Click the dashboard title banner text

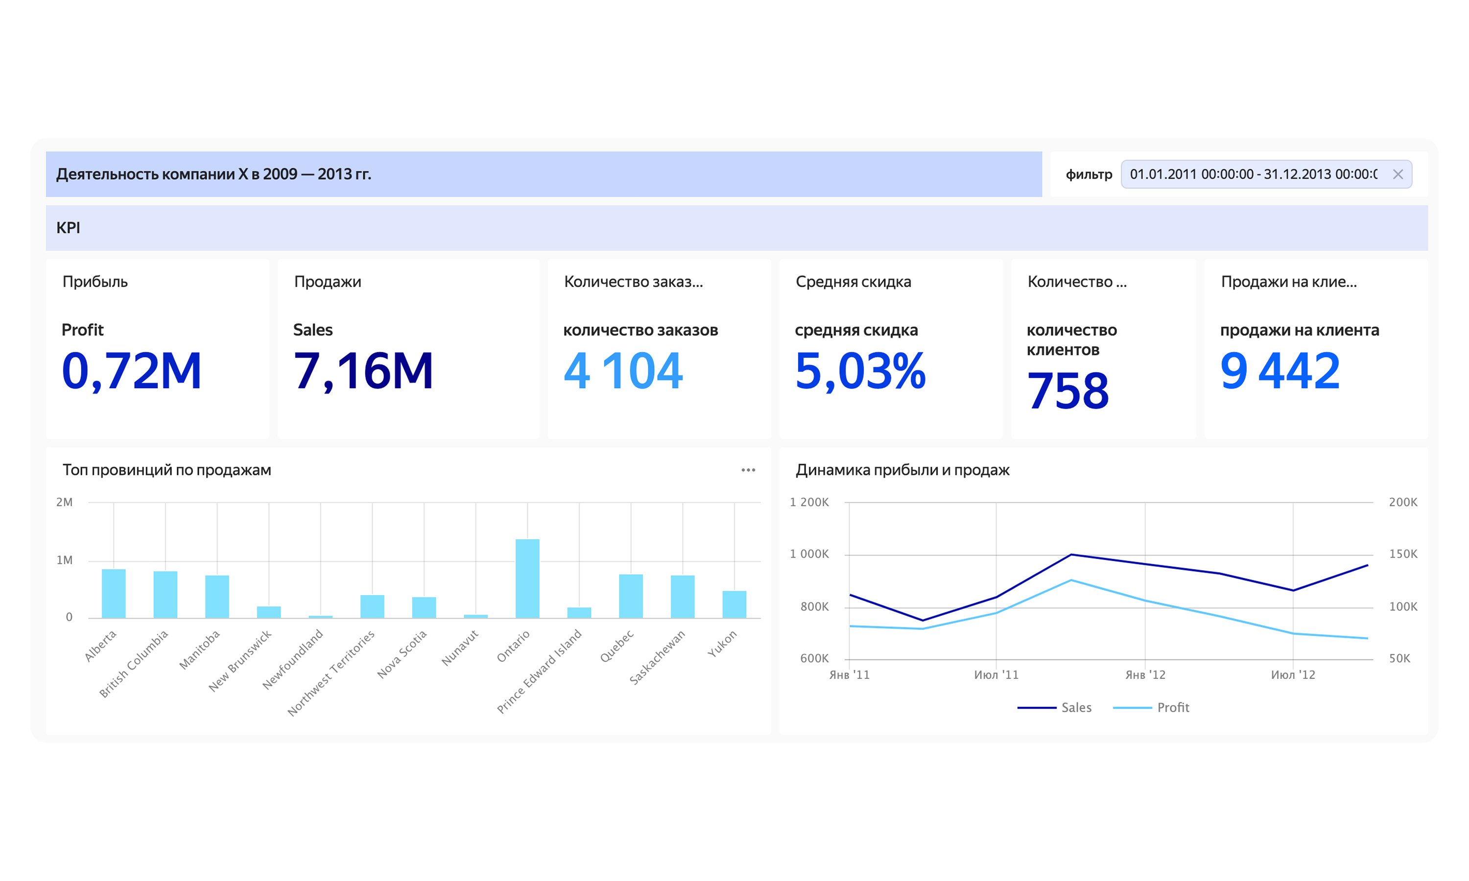[214, 174]
